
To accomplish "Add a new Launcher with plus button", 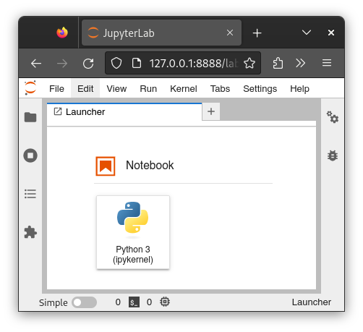I will [x=211, y=111].
